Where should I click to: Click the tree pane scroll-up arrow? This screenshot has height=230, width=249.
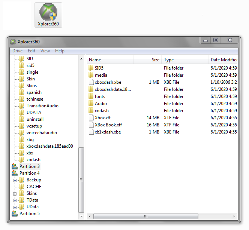tap(81, 59)
